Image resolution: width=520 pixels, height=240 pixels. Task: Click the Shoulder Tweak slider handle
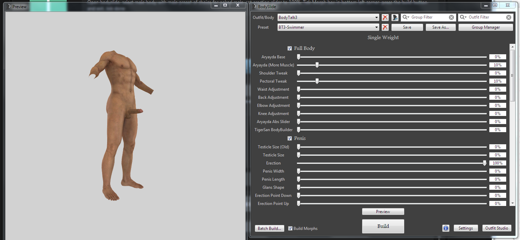pyautogui.click(x=299, y=73)
